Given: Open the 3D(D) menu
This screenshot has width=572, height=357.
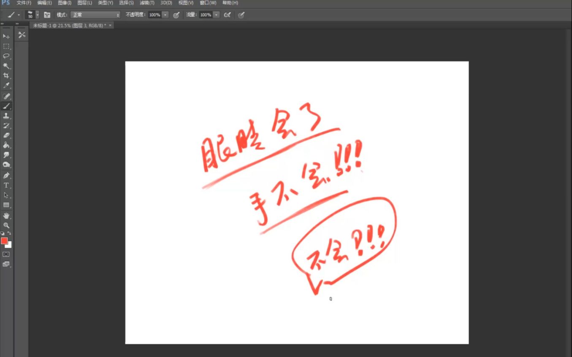Looking at the screenshot, I should tap(166, 3).
